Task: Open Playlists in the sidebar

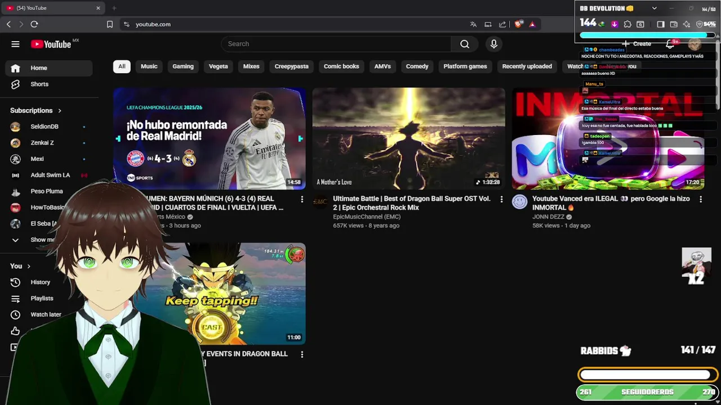Action: [42, 299]
